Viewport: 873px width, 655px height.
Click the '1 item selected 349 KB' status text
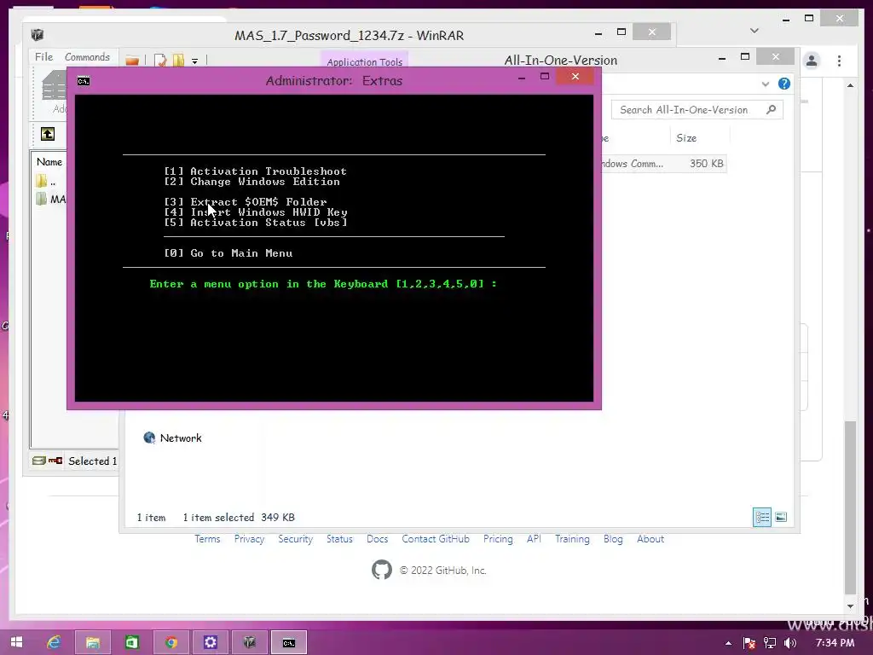(239, 518)
